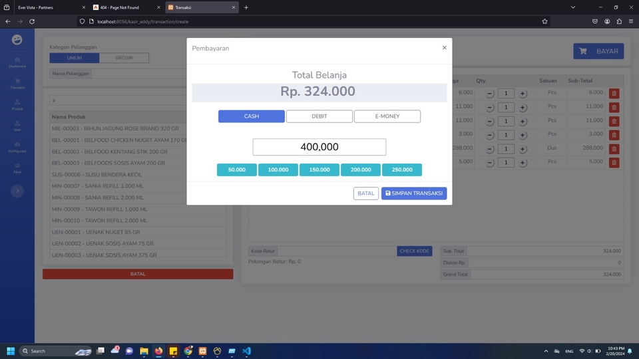Bookmark this page with star icon
The image size is (639, 359).
pos(544,21)
